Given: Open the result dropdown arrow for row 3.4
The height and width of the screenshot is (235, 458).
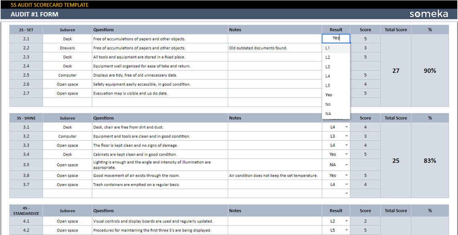Looking at the screenshot, I should click(346, 154).
